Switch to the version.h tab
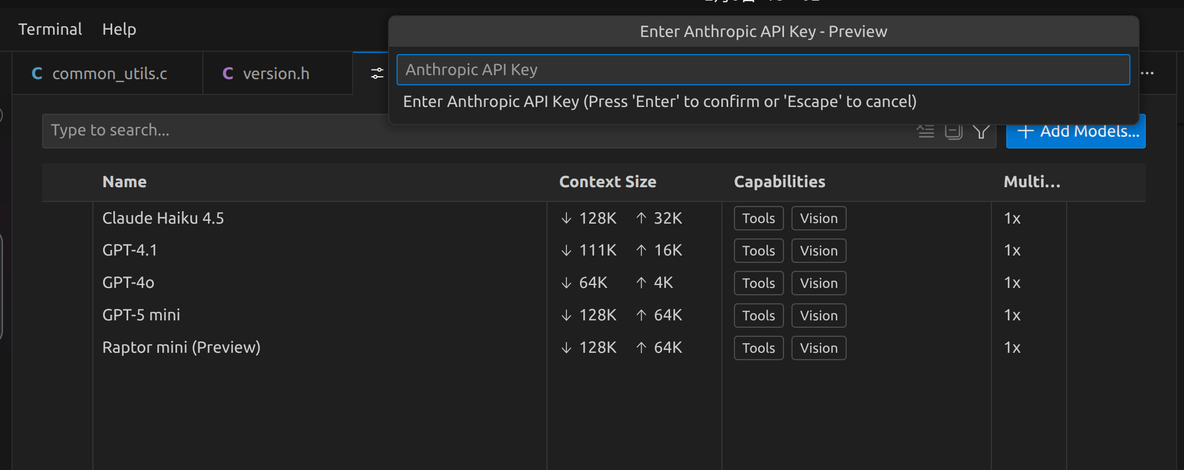The width and height of the screenshot is (1184, 470). pos(277,73)
